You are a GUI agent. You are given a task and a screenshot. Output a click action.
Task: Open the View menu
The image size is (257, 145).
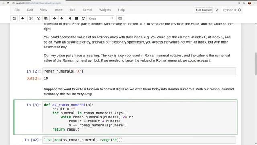click(x=43, y=10)
